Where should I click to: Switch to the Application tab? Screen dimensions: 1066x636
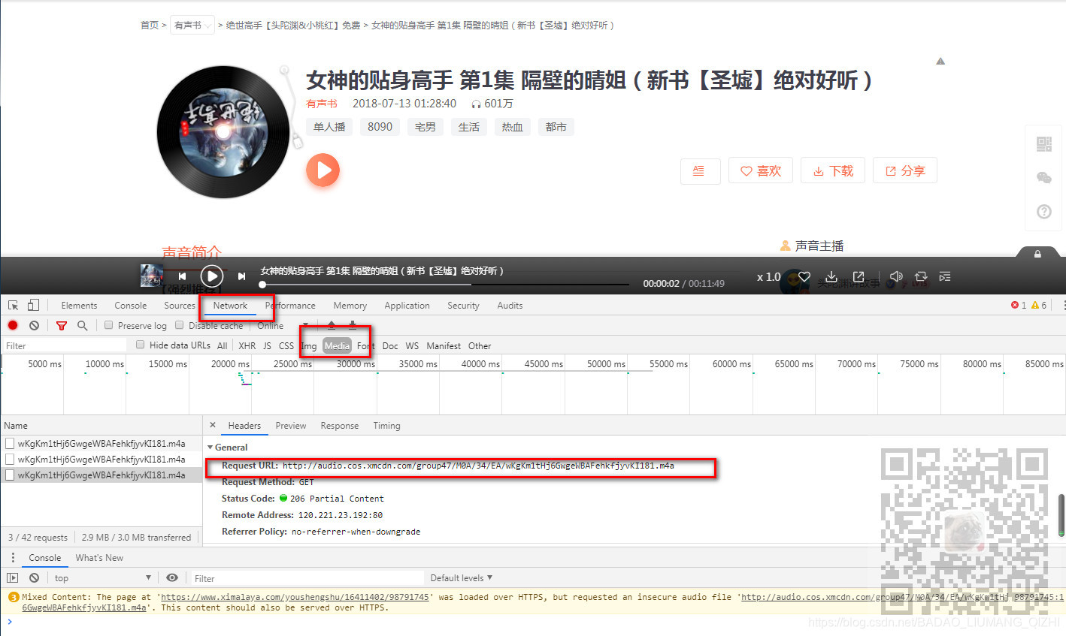point(407,306)
